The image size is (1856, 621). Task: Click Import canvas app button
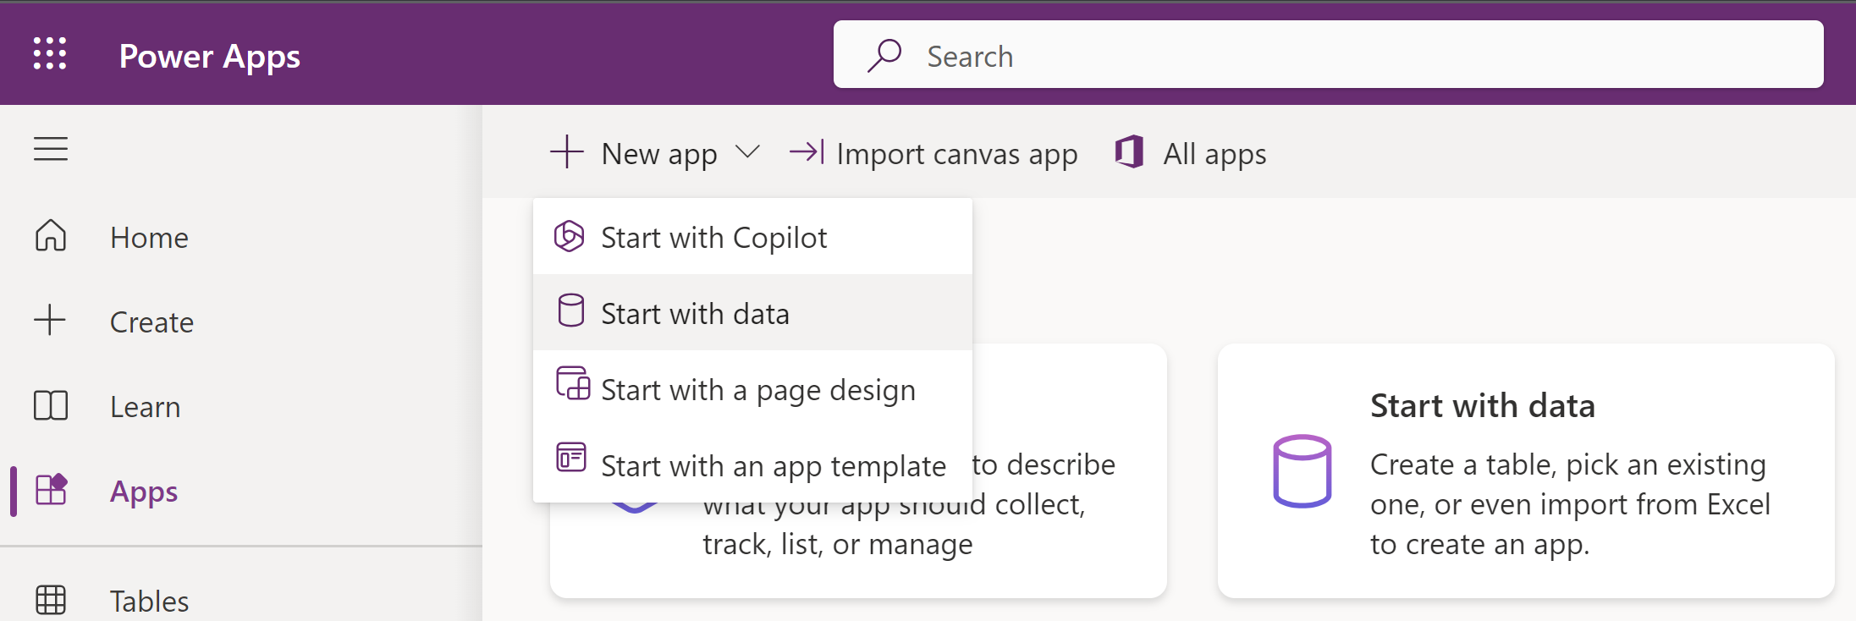[934, 153]
